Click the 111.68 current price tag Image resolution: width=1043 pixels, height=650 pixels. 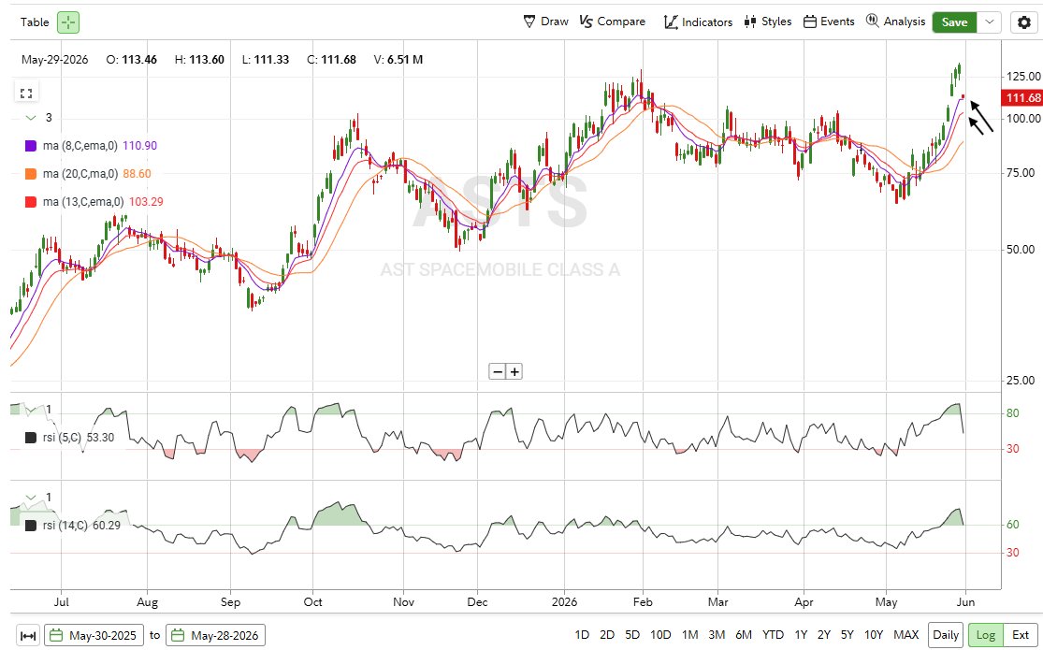[x=1022, y=98]
